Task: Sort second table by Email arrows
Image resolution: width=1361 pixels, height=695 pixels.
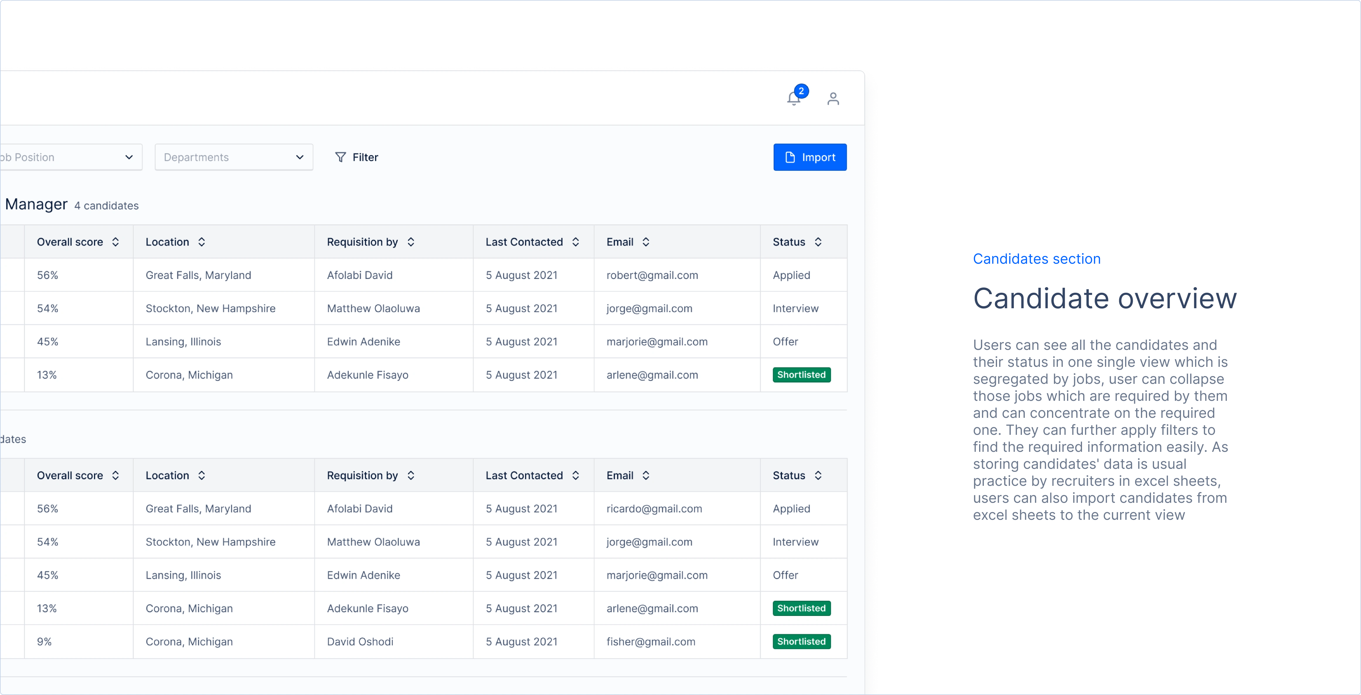Action: click(646, 475)
